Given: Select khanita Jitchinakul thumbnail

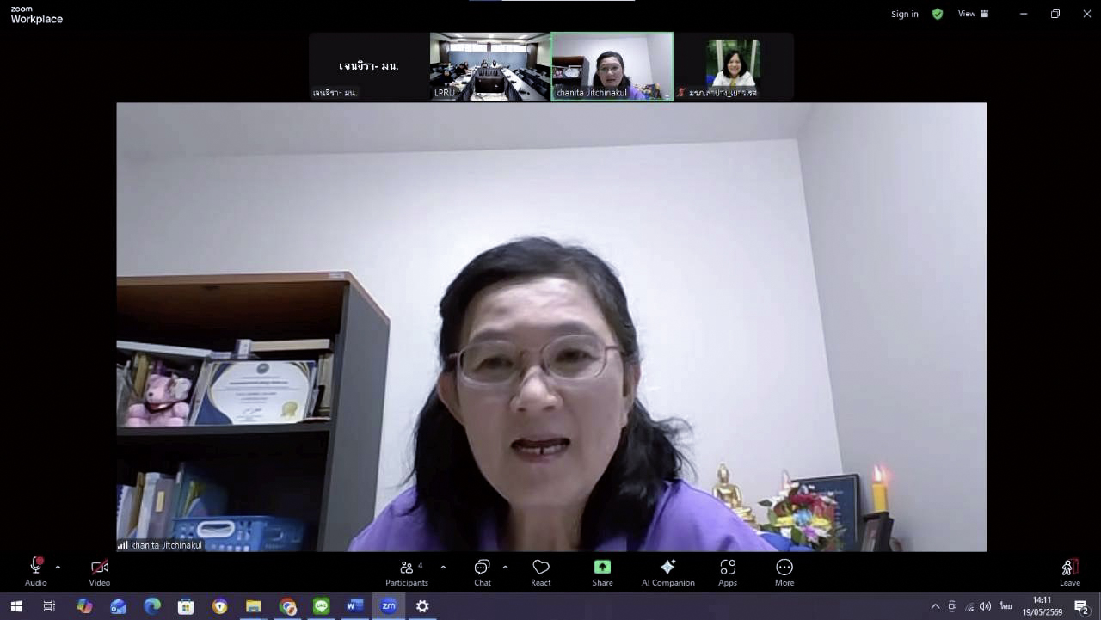Looking at the screenshot, I should (x=612, y=66).
